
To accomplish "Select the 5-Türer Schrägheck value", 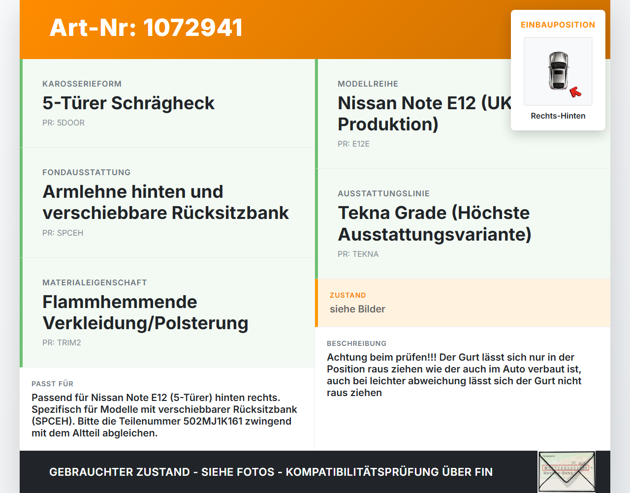I will click(128, 103).
